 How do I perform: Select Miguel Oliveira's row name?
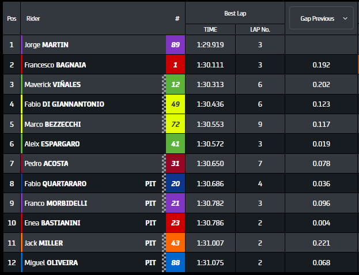pos(51,263)
